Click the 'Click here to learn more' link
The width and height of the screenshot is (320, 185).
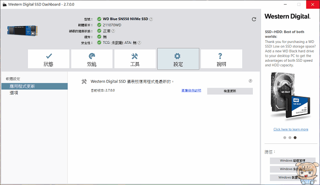click(291, 129)
